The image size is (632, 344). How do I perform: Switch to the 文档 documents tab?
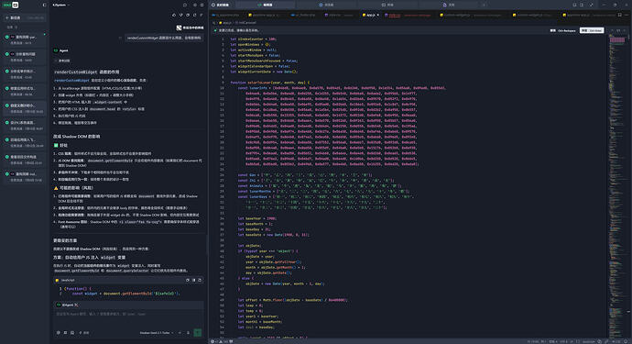pyautogui.click(x=449, y=5)
